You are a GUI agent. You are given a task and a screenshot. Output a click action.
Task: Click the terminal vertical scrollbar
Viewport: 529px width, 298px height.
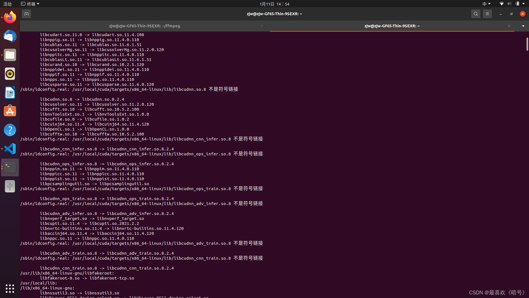click(x=527, y=44)
